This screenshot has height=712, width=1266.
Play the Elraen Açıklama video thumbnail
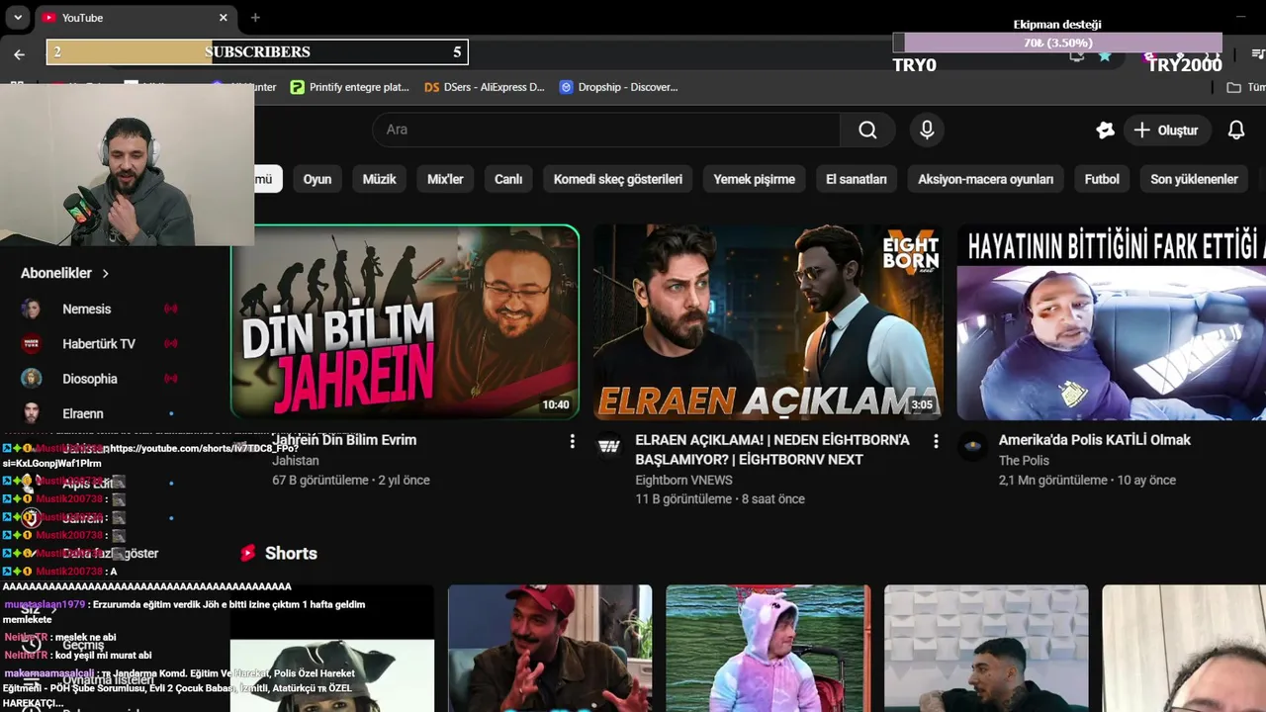768,321
